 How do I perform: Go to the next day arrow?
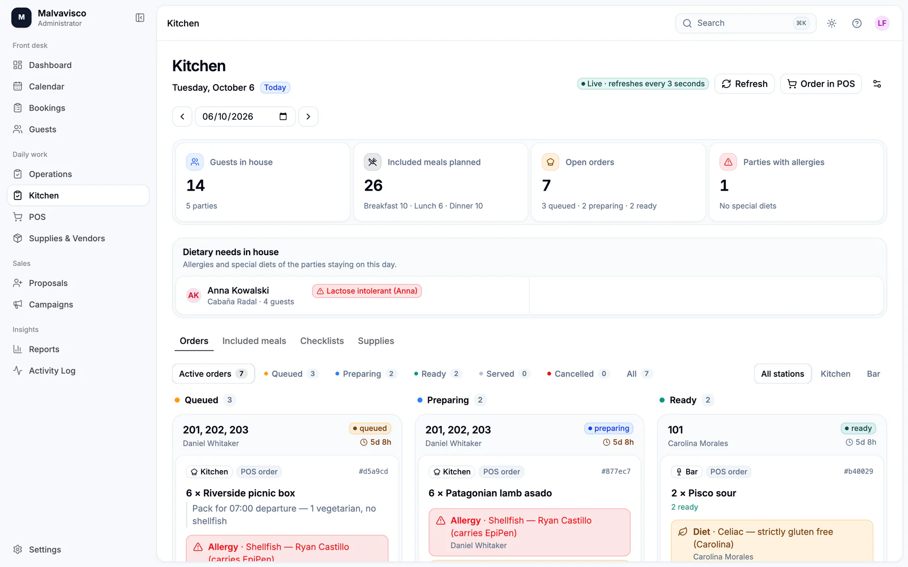309,116
